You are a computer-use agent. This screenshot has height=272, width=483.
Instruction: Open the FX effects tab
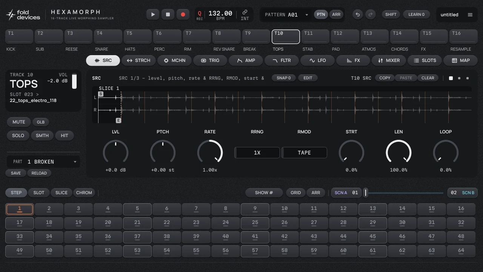[x=353, y=60]
